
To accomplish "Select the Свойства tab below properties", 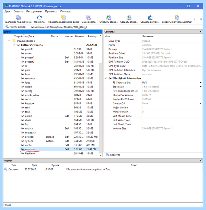I will click(x=113, y=155).
